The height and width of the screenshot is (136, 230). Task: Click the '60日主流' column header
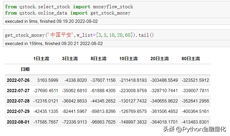[191, 59]
